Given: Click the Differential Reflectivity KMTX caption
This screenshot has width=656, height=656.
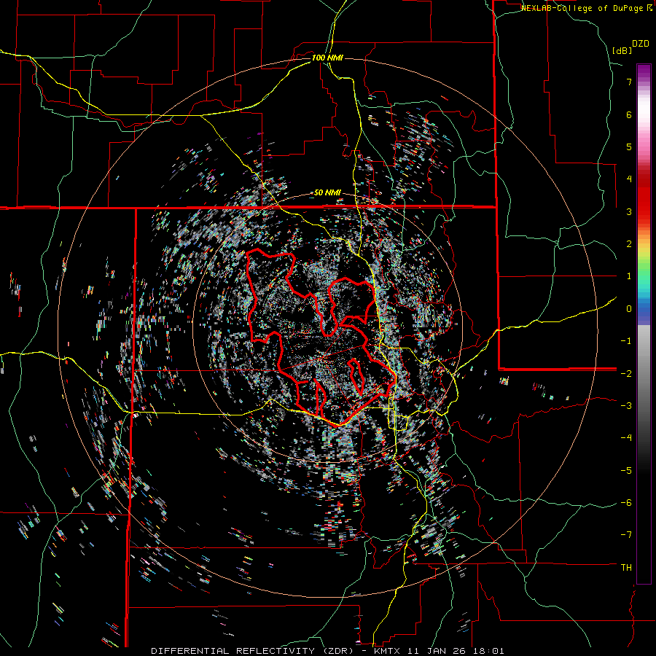Looking at the screenshot, I should point(327,651).
